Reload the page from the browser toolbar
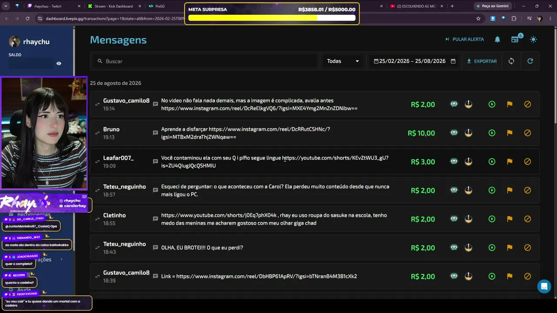 (x=27, y=19)
